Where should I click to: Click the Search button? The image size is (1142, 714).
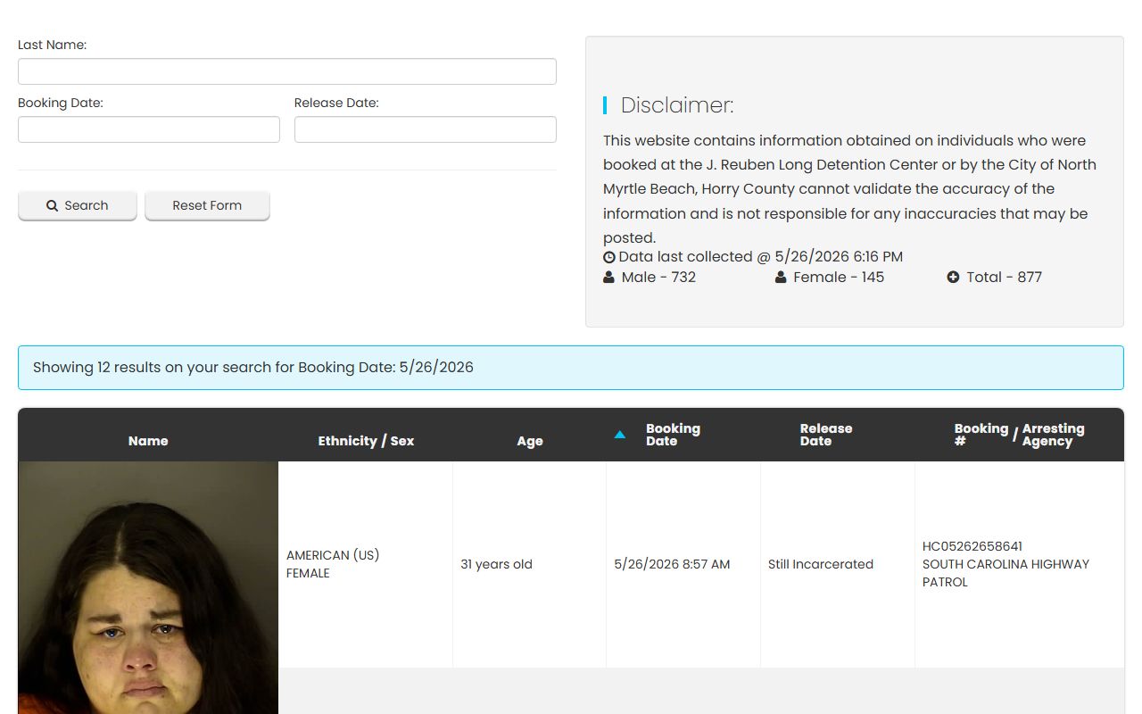(x=78, y=205)
